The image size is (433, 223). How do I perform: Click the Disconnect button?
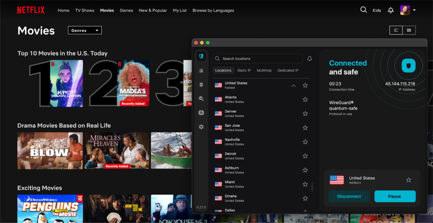point(349,196)
